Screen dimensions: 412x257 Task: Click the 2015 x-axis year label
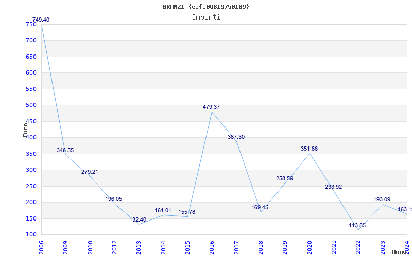pyautogui.click(x=187, y=248)
